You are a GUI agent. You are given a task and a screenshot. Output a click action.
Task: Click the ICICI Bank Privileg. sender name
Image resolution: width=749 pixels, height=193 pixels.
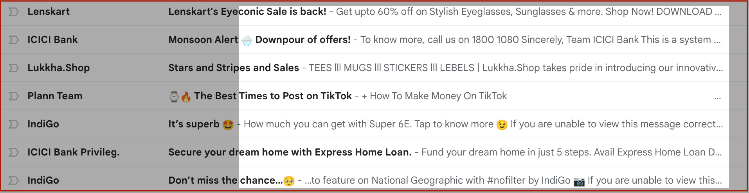point(73,152)
